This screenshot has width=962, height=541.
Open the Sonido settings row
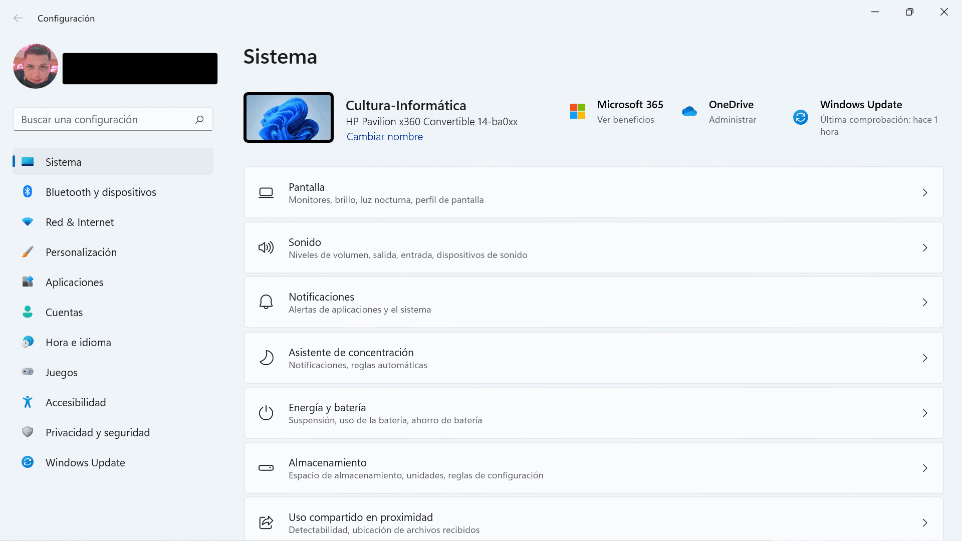point(594,248)
